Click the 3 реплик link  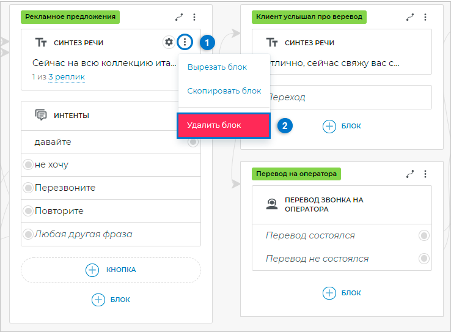[66, 77]
